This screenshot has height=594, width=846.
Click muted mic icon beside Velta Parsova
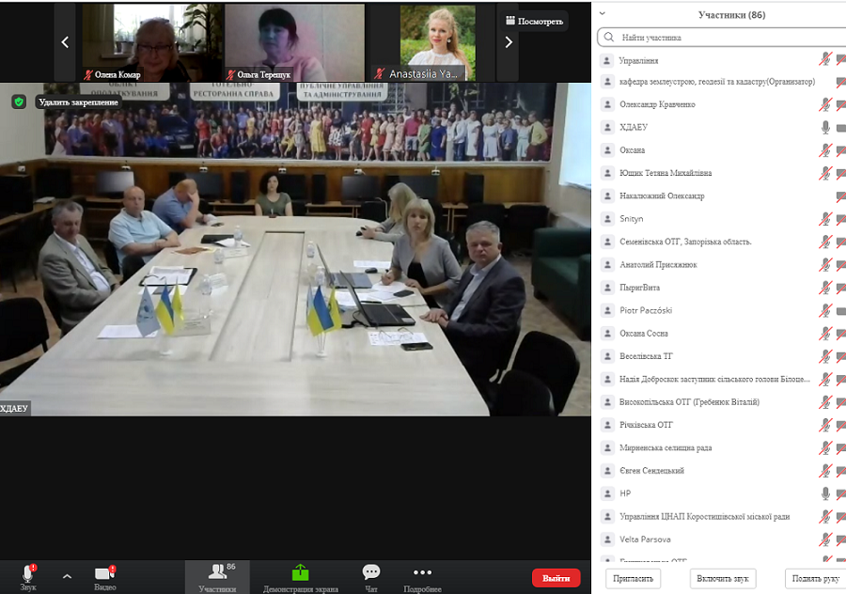click(x=825, y=539)
